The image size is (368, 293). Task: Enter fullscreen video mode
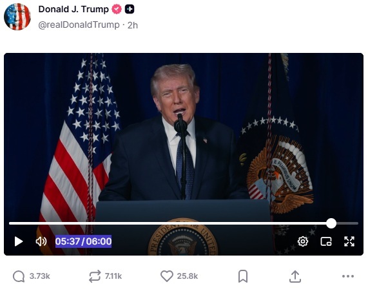click(x=349, y=241)
